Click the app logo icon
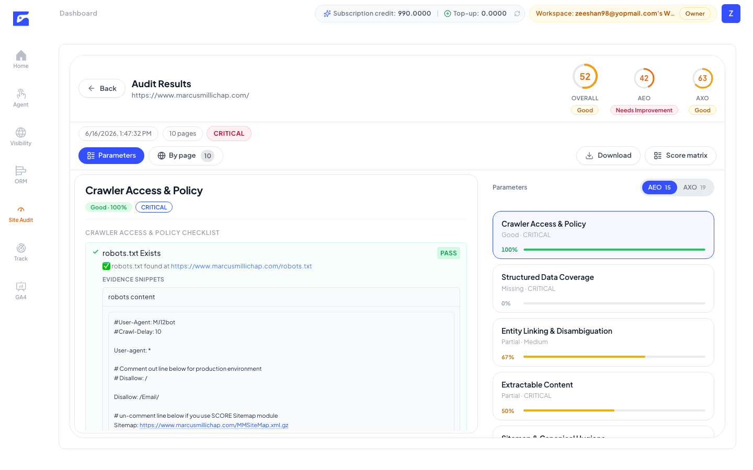 click(21, 19)
